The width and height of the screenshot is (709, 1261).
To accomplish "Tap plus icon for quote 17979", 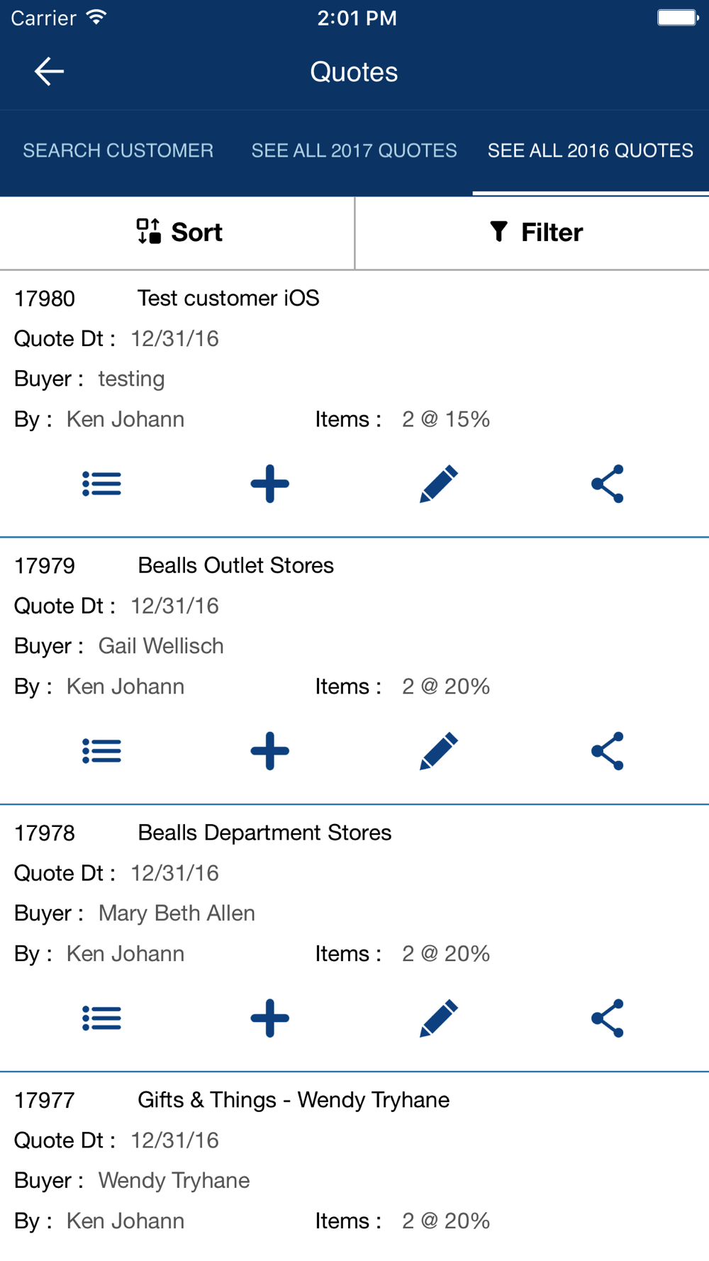I will pos(270,752).
